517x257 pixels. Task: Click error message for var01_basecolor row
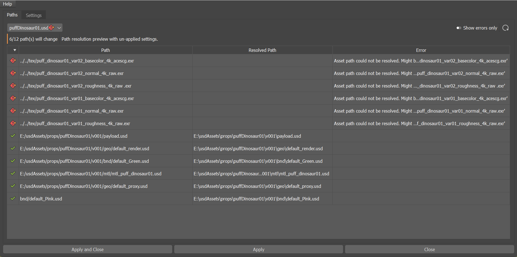[x=421, y=98]
